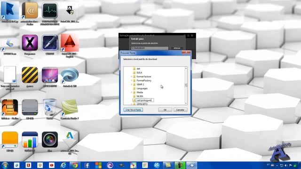The width and height of the screenshot is (301, 169).
Task: Open the Revit desktop shortcut
Action: tap(10, 11)
